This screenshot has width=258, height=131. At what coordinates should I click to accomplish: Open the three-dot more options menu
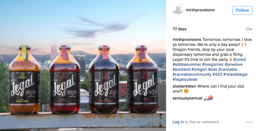click(249, 122)
